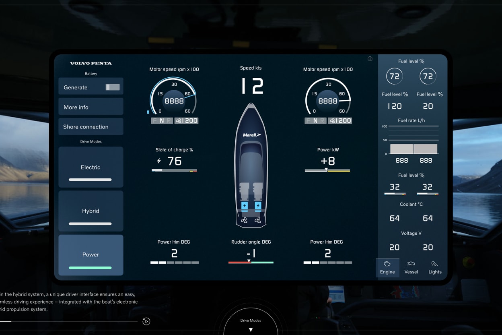
Task: Click the teal progress bar under Power mode
Action: (91, 268)
